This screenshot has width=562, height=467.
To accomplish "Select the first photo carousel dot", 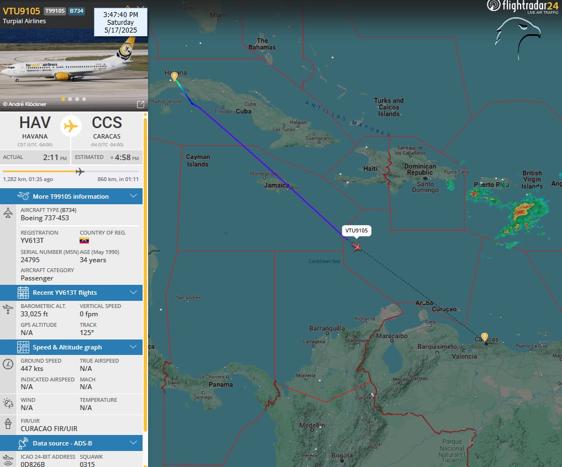I will 63,99.
